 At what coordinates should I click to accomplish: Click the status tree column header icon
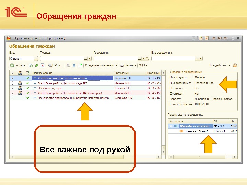pos(28,73)
